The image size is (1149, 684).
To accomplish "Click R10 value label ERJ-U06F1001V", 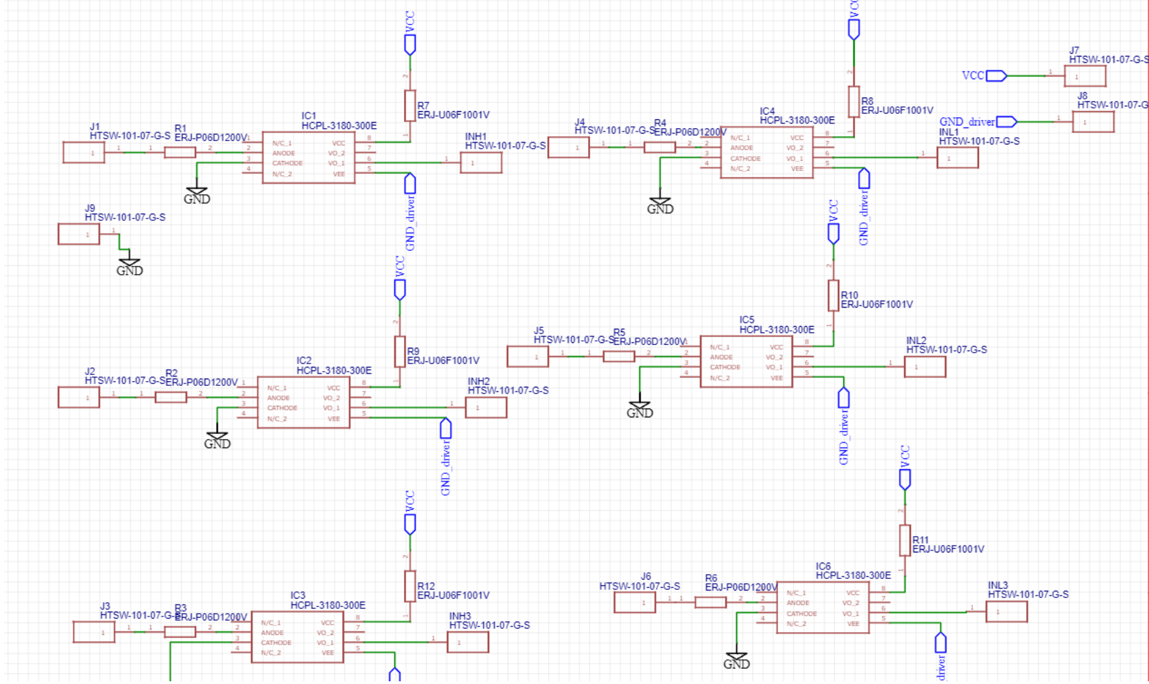I will point(877,304).
